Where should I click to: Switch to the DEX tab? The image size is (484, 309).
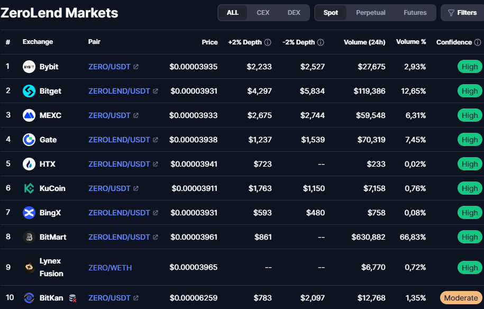tap(294, 13)
